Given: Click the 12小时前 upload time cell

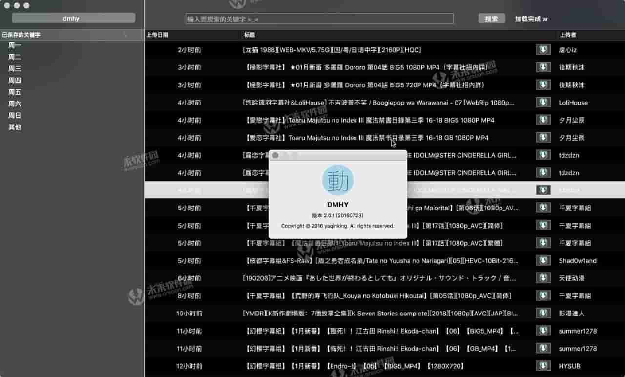Looking at the screenshot, I should tap(189, 366).
